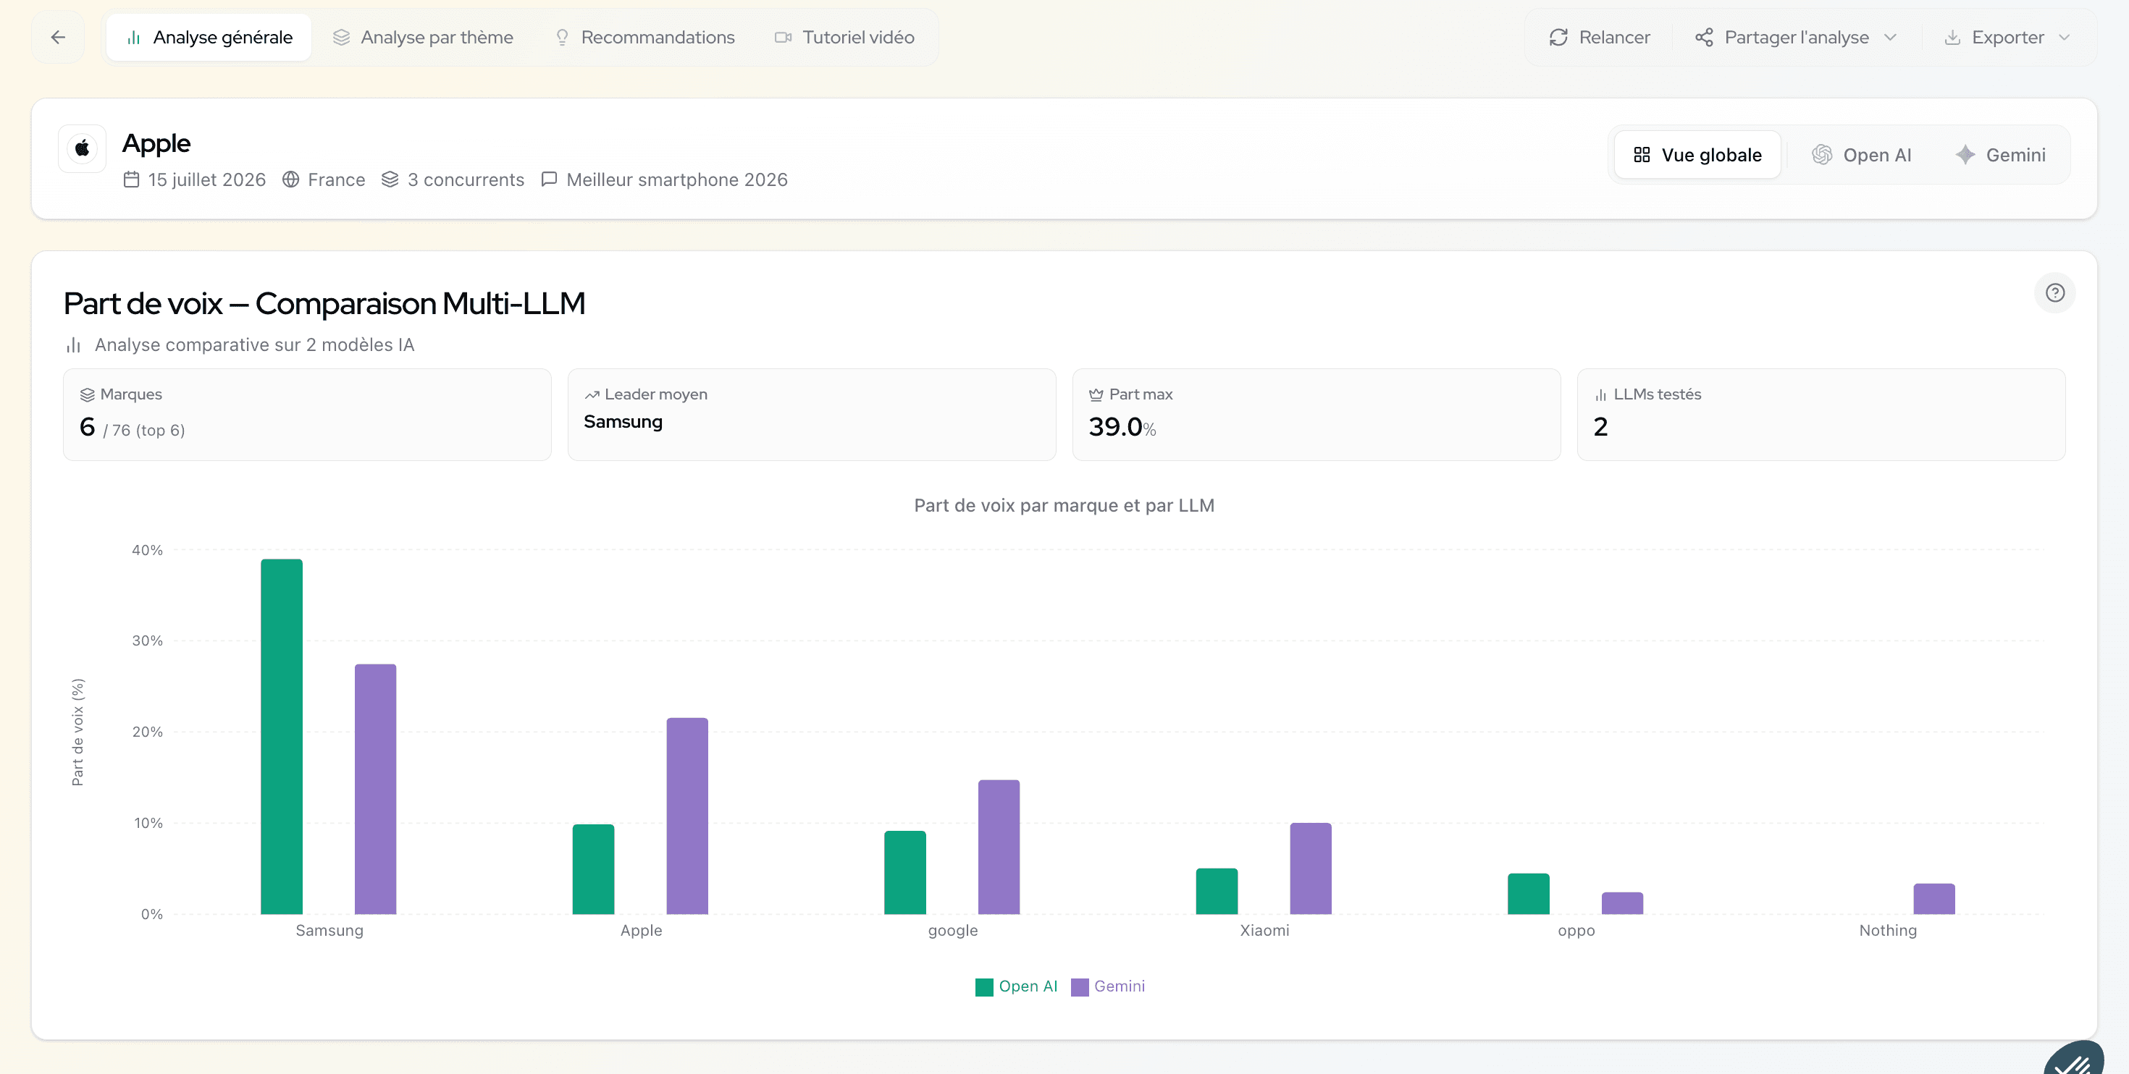Viewport: 2129px width, 1074px height.
Task: Click the calendar icon beside 15 juillet 2026
Action: (x=131, y=179)
